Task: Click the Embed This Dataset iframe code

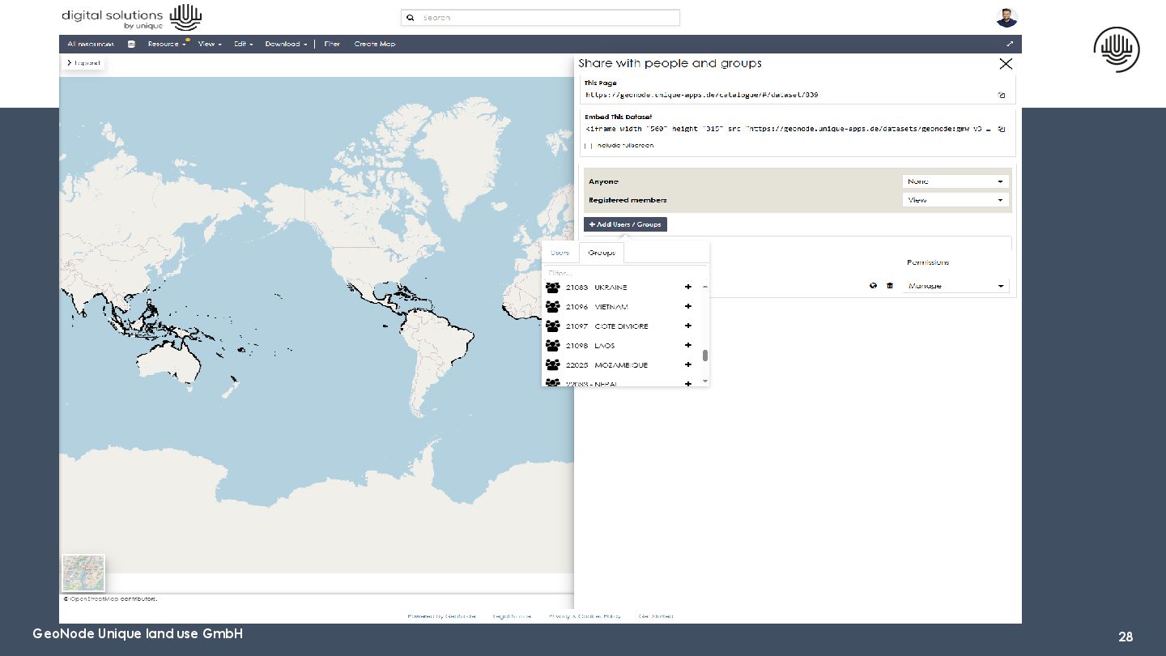Action: click(x=787, y=129)
